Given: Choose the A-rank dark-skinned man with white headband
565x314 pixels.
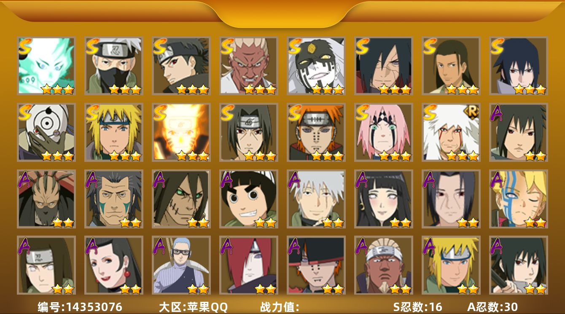Looking at the screenshot, I should [x=384, y=266].
